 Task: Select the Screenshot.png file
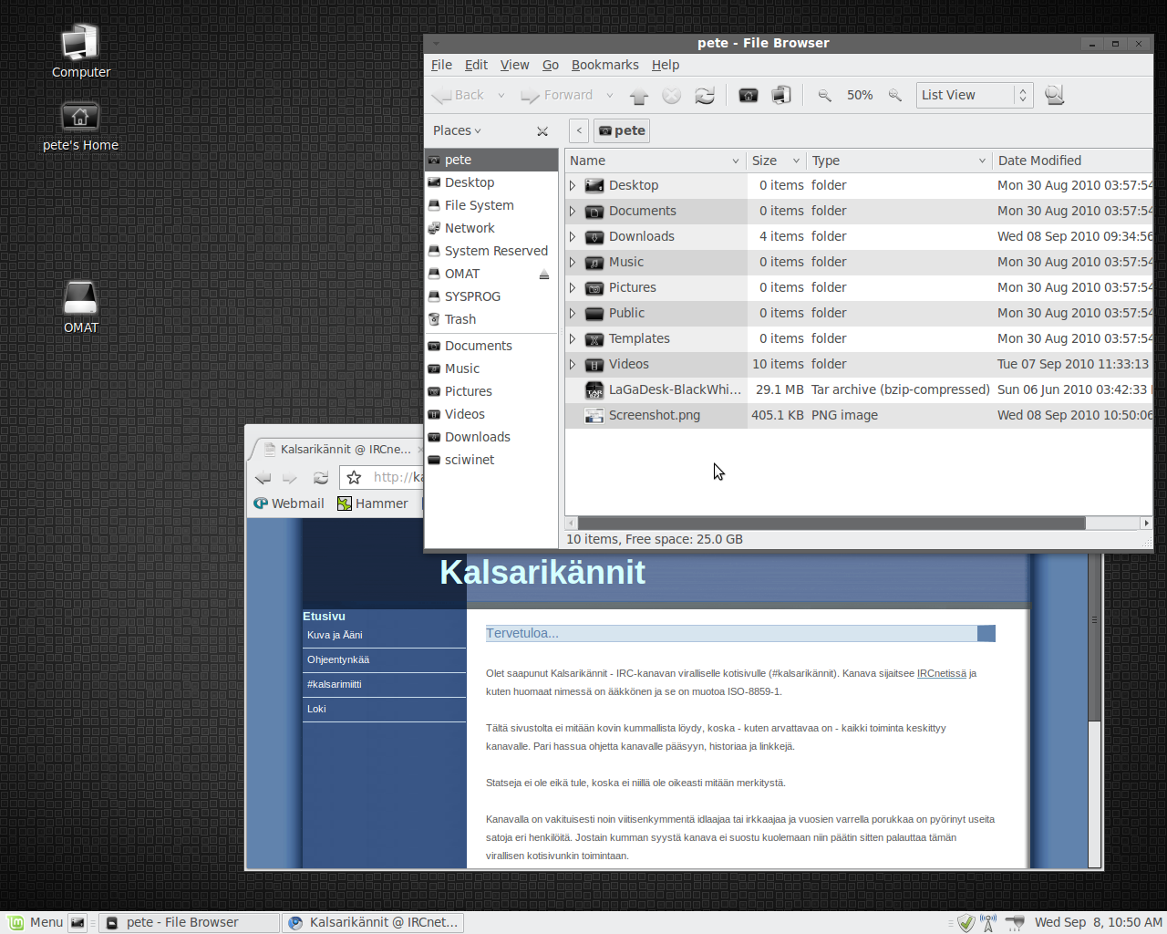(x=654, y=415)
